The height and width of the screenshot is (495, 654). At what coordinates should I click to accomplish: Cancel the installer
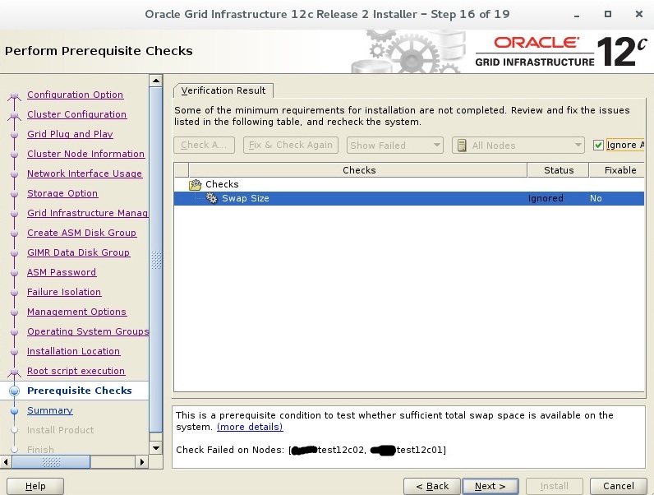pyautogui.click(x=619, y=486)
